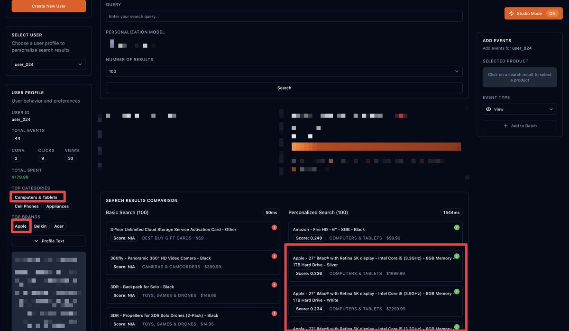Select the Computers & Tablets category tag

coord(36,197)
